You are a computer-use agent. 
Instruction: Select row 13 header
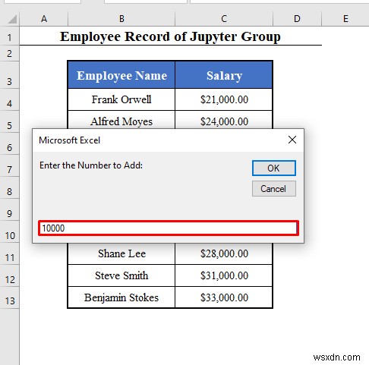click(x=10, y=297)
